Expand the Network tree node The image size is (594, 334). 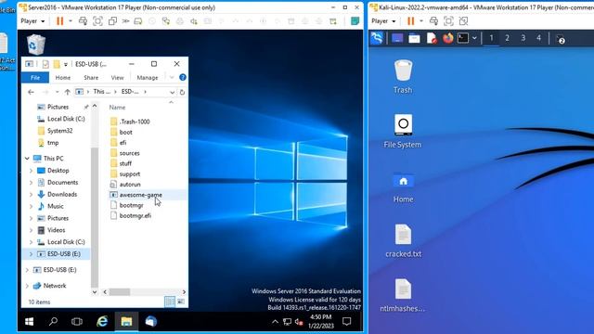click(27, 286)
